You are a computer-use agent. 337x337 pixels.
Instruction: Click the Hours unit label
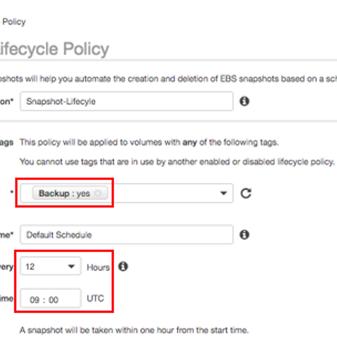(98, 267)
